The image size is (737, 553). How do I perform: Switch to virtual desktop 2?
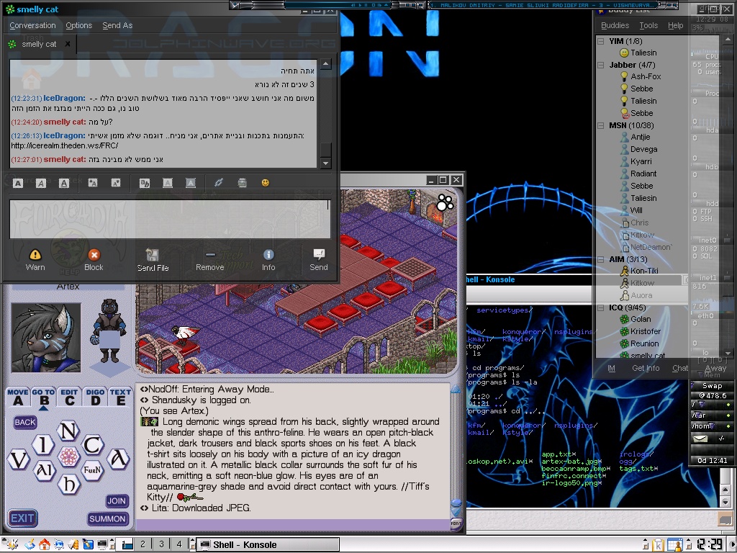tap(143, 544)
